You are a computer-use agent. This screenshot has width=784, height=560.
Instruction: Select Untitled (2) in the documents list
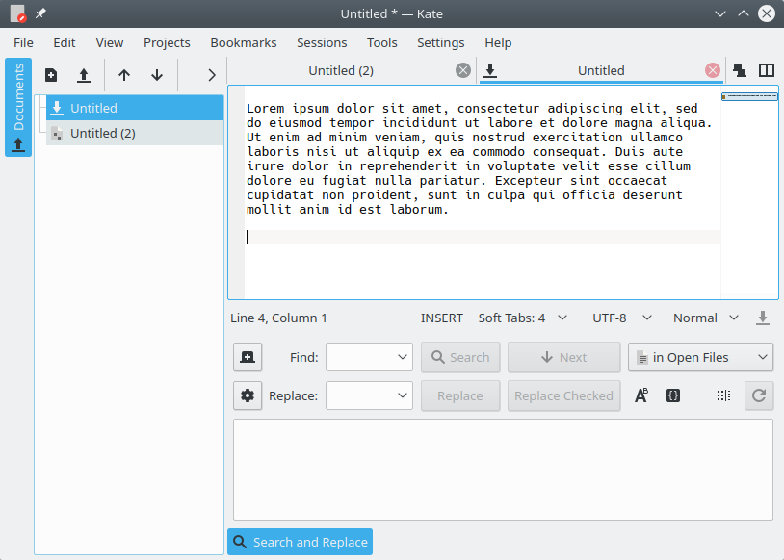(135, 134)
